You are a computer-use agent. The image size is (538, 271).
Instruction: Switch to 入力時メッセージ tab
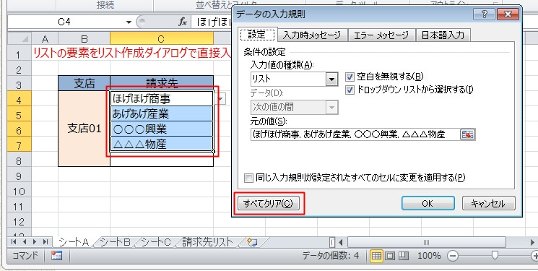pos(312,35)
